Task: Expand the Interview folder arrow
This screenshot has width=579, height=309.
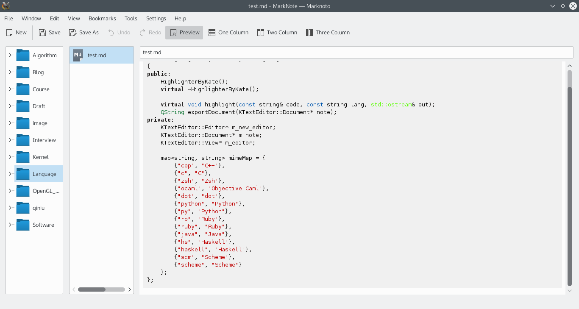Action: tap(10, 140)
